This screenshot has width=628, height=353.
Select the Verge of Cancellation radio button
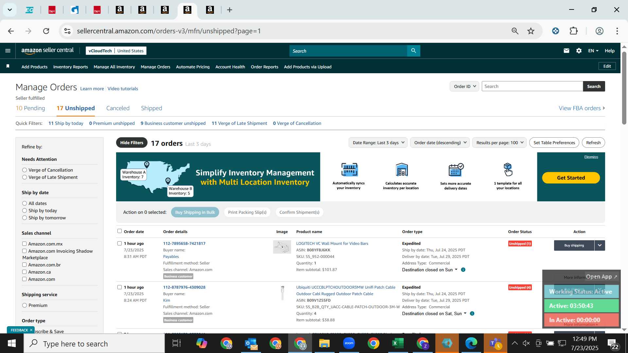[25, 170]
